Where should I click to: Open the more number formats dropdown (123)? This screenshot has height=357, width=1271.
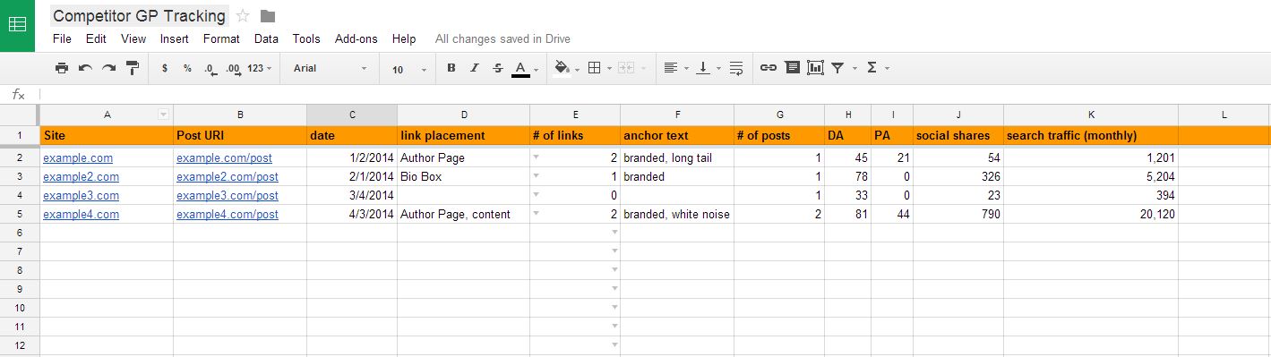(260, 68)
